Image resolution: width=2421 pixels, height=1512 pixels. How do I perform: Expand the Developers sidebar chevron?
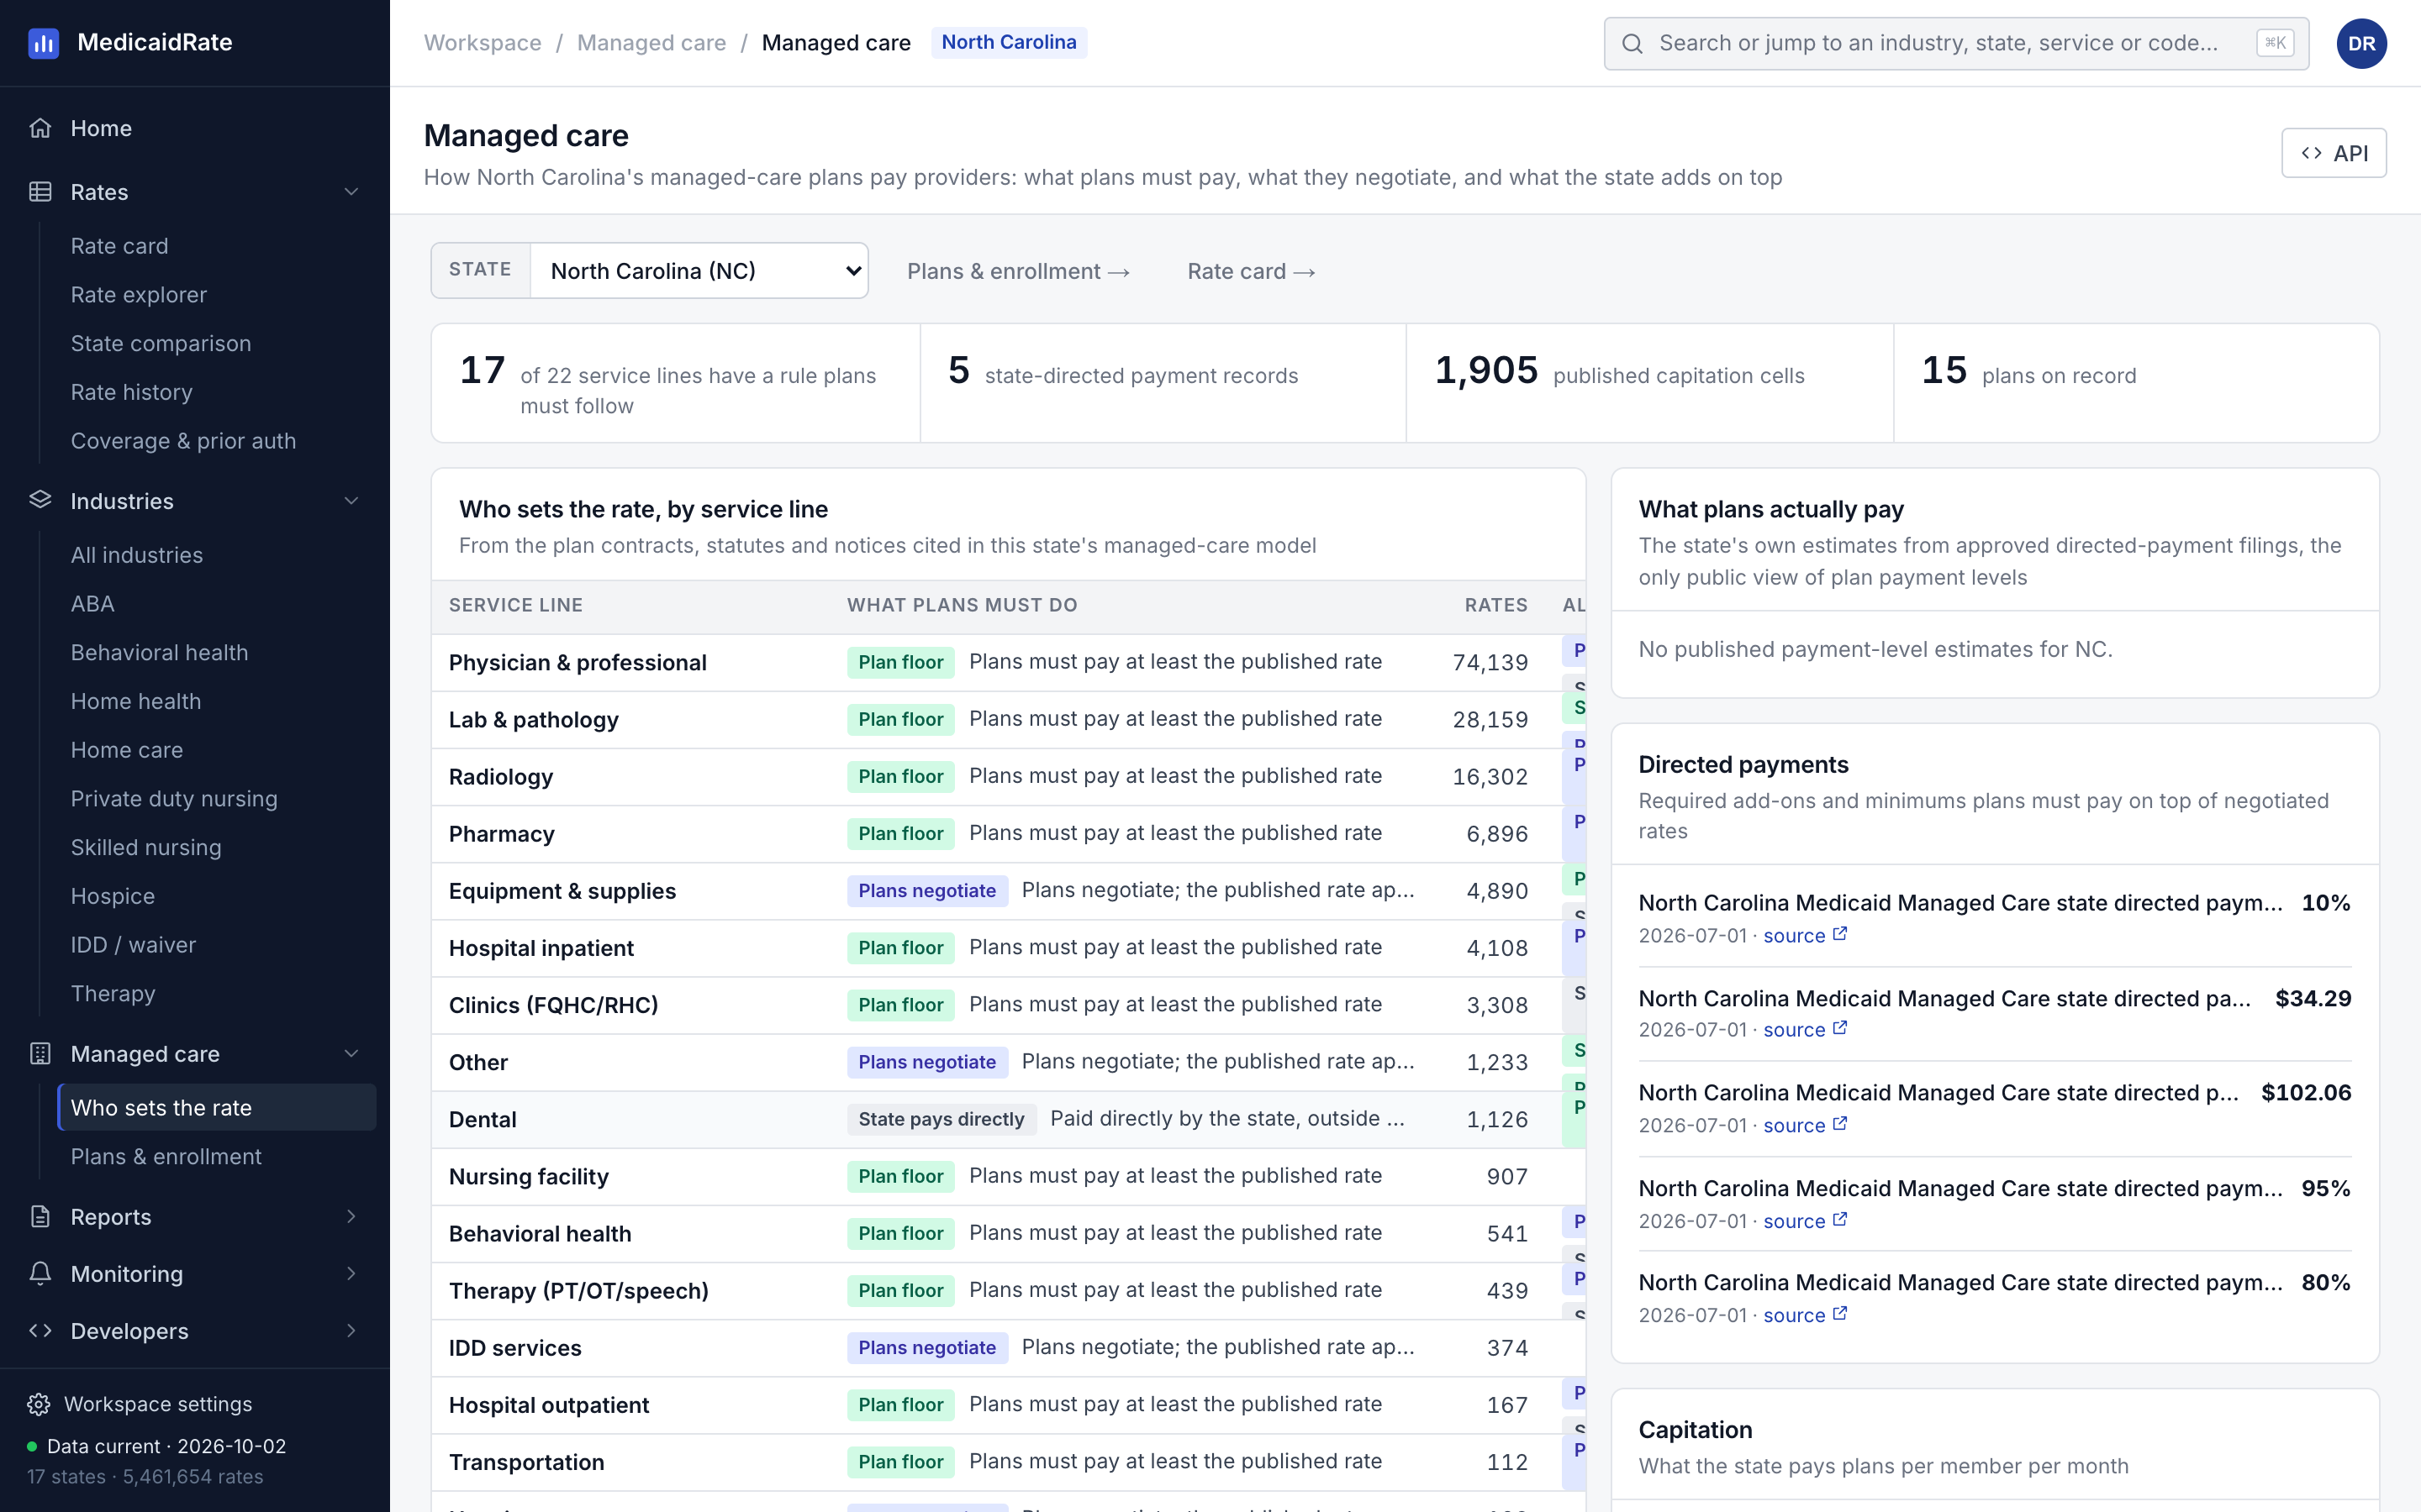pos(351,1330)
